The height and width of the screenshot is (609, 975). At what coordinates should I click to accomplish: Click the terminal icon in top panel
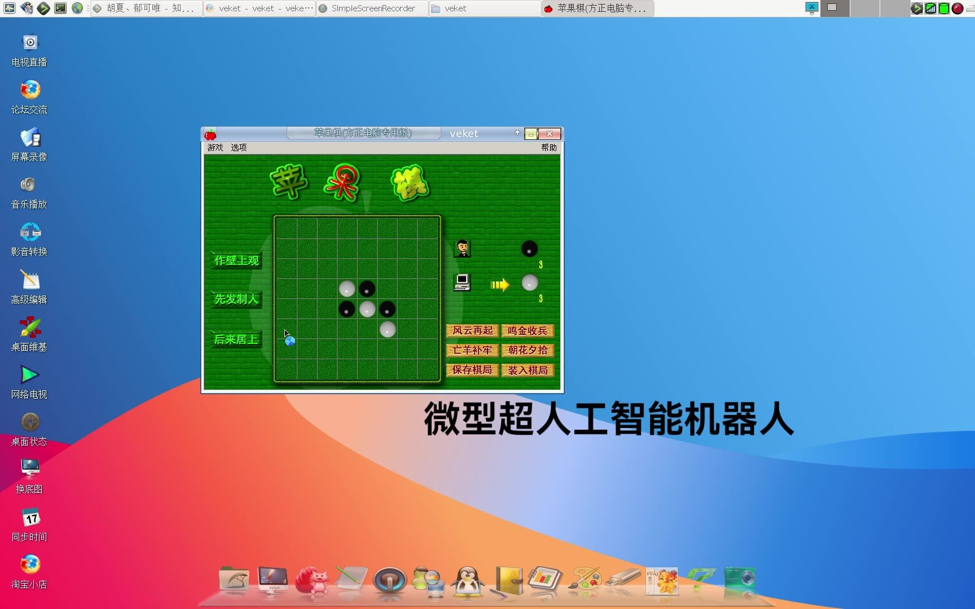(x=60, y=8)
